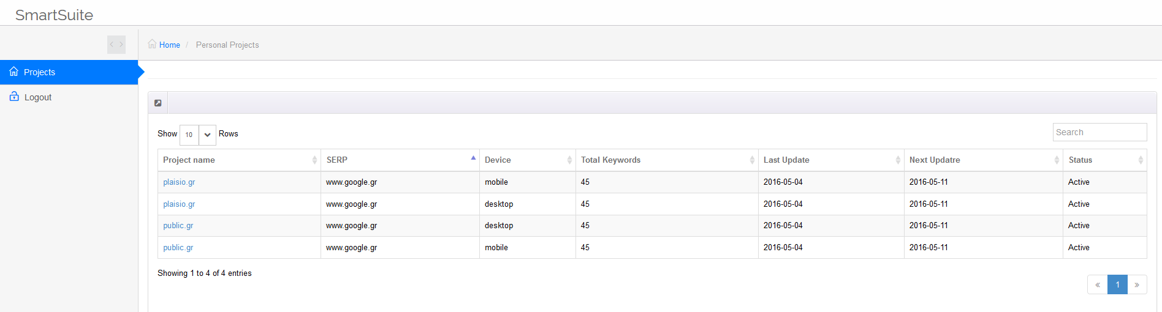Click the Projects home icon in sidebar
This screenshot has width=1162, height=312.
tap(14, 72)
